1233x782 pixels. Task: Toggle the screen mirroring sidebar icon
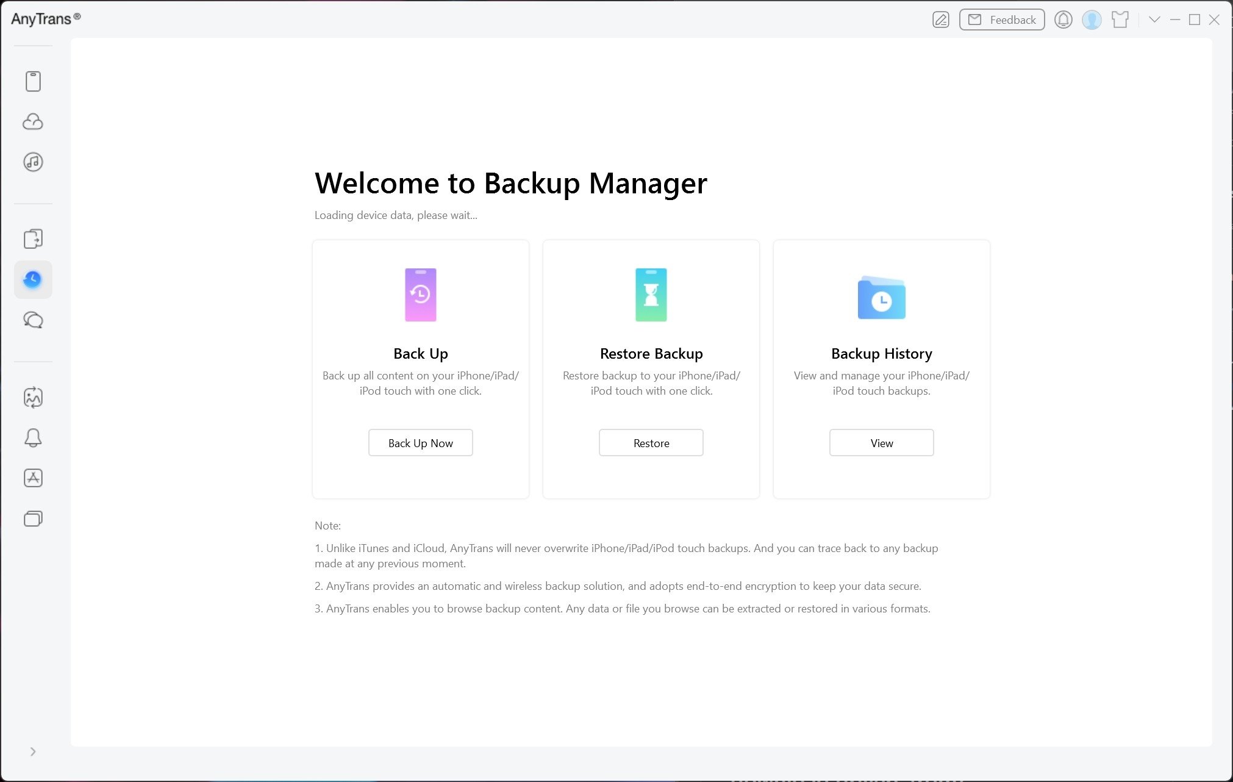tap(34, 518)
